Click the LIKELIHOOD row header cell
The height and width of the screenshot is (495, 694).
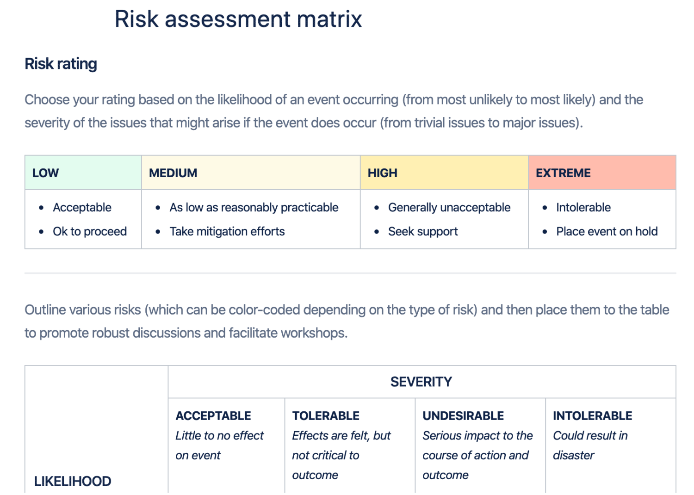click(73, 482)
